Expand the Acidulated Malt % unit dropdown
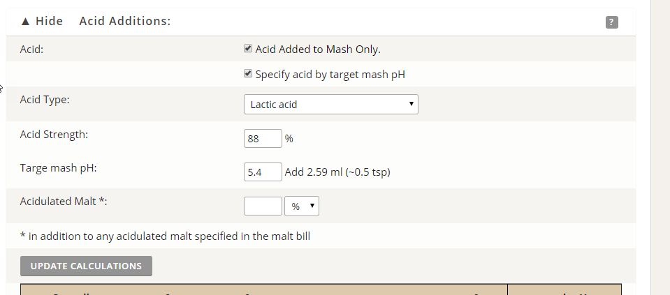670x295 pixels. pyautogui.click(x=302, y=206)
